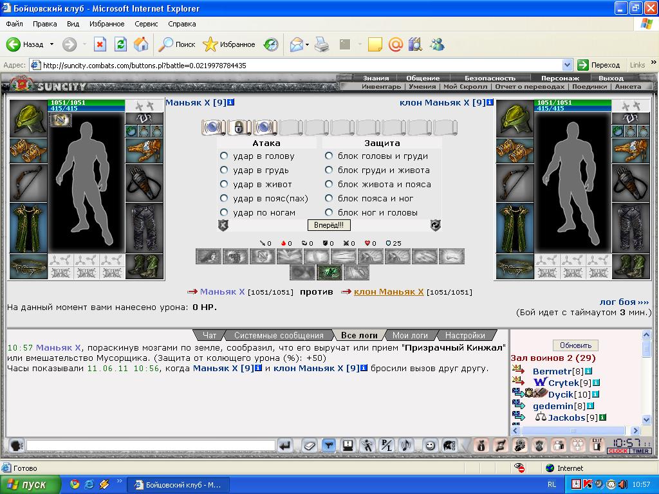Select defense 'блок живота и пояса'

[329, 184]
